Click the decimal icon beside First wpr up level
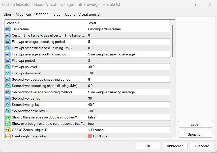Viewport: 217px width, 153px height. click(8, 67)
